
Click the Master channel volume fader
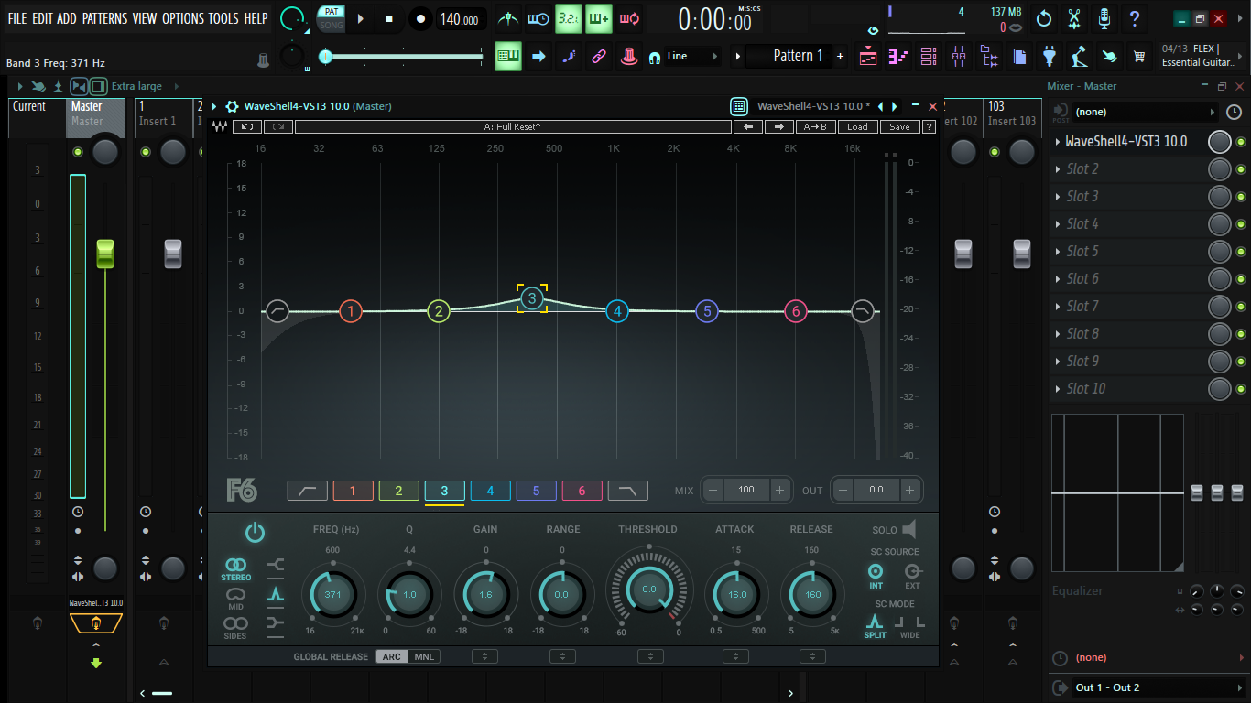point(105,254)
